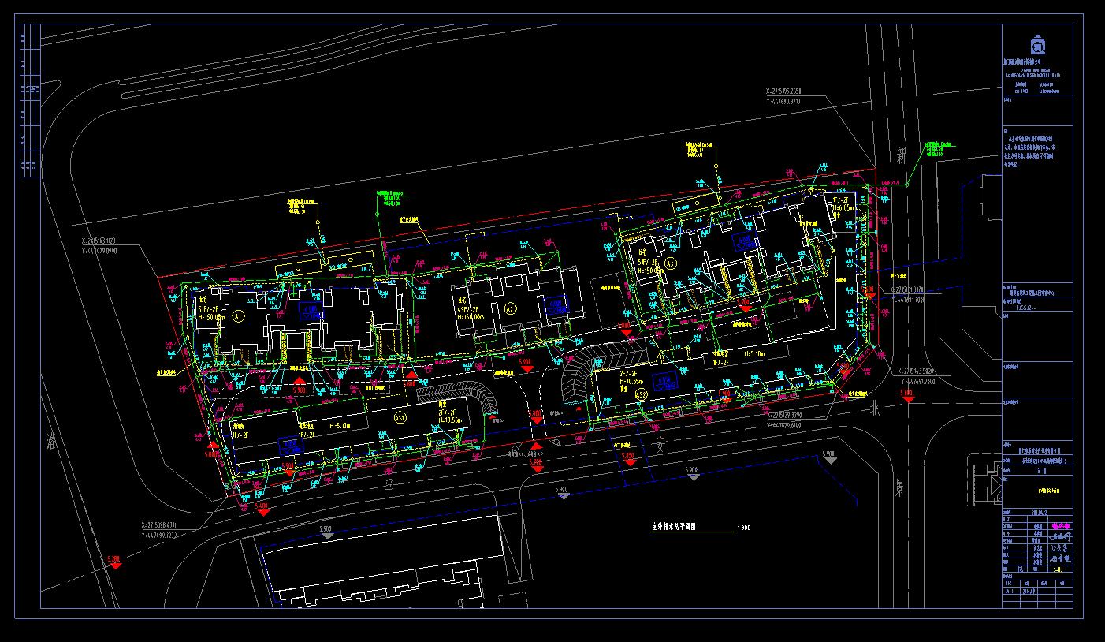Click the 北 road name character
Viewport: 1105px width, 642px height.
873,409
